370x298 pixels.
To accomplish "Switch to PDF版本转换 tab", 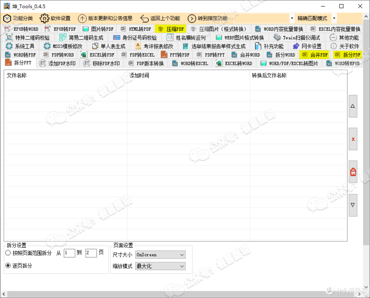I will pyautogui.click(x=146, y=63).
